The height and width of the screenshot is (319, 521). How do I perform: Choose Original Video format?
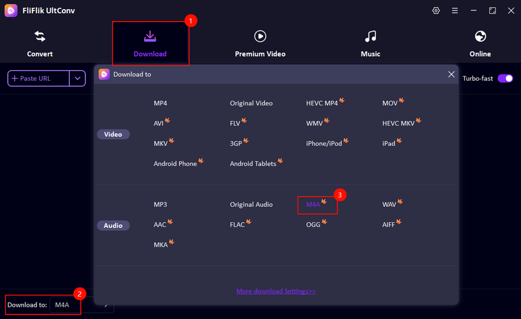[x=251, y=104]
